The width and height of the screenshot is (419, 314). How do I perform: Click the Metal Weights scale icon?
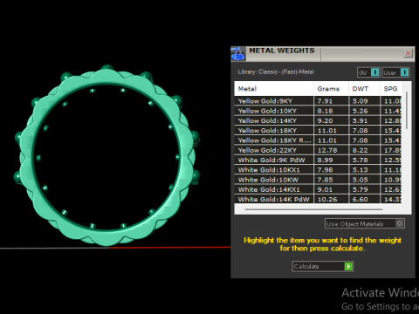tap(238, 54)
